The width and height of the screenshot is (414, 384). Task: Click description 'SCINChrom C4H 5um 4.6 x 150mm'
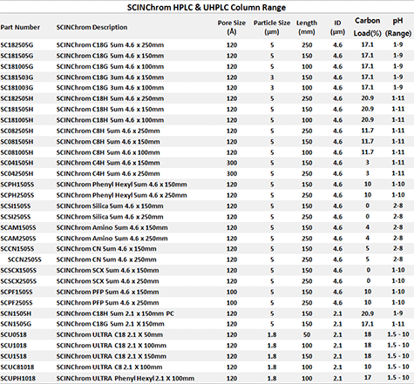108,163
